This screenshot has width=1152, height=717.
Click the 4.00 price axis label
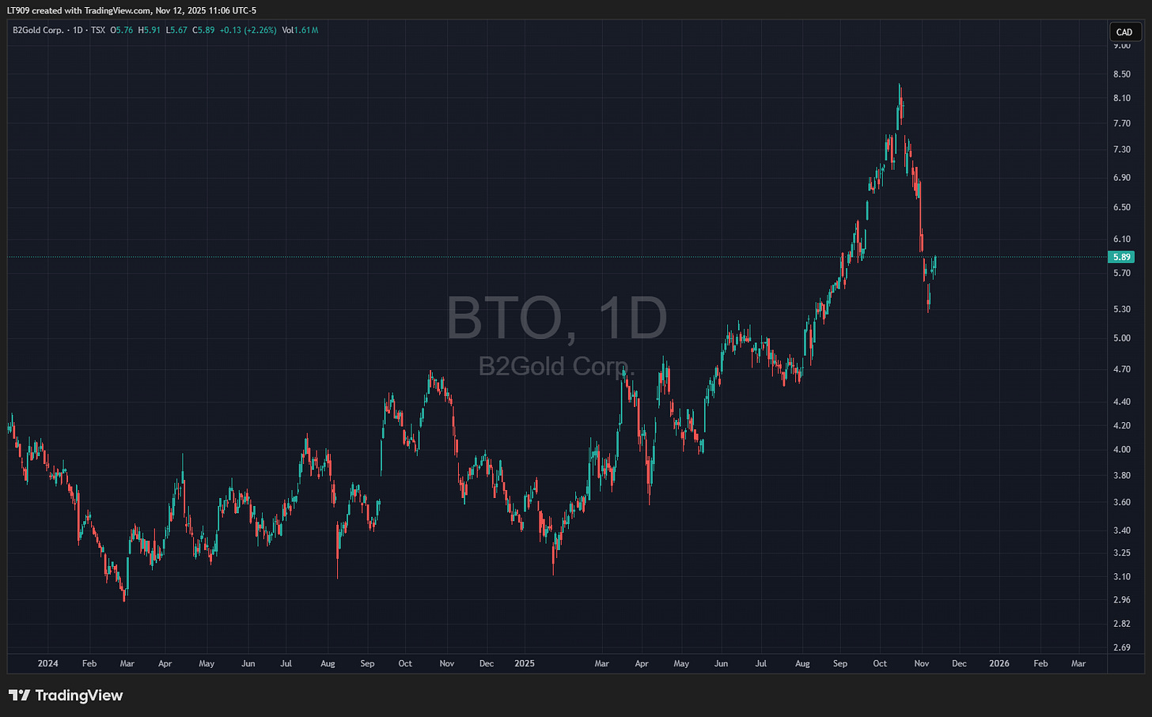coord(1121,450)
